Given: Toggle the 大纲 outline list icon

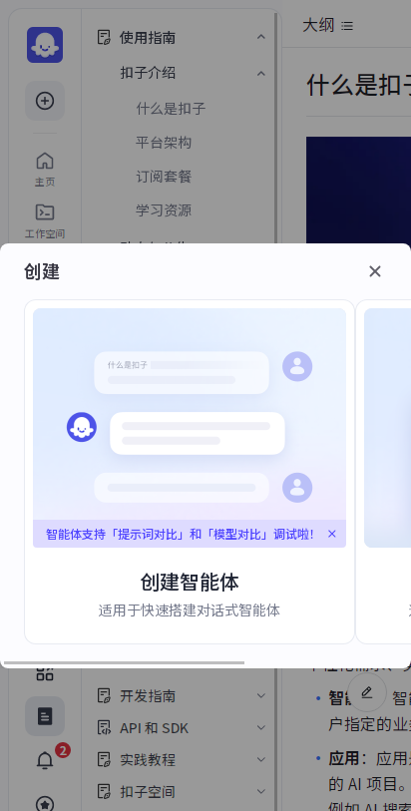Looking at the screenshot, I should tap(347, 25).
